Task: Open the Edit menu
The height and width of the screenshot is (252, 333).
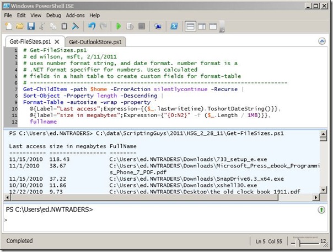Action: (22, 15)
